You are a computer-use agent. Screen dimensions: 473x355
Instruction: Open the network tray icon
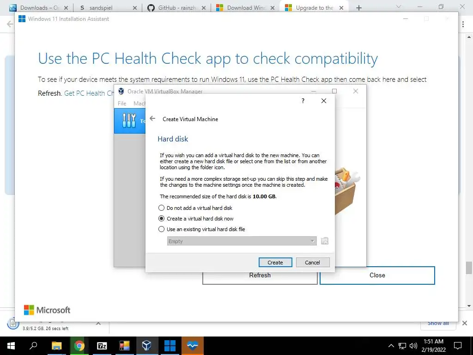click(x=402, y=346)
